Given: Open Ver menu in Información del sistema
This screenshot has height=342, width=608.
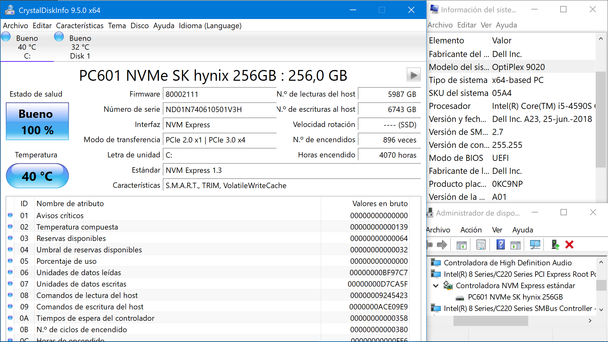Looking at the screenshot, I should click(x=486, y=25).
